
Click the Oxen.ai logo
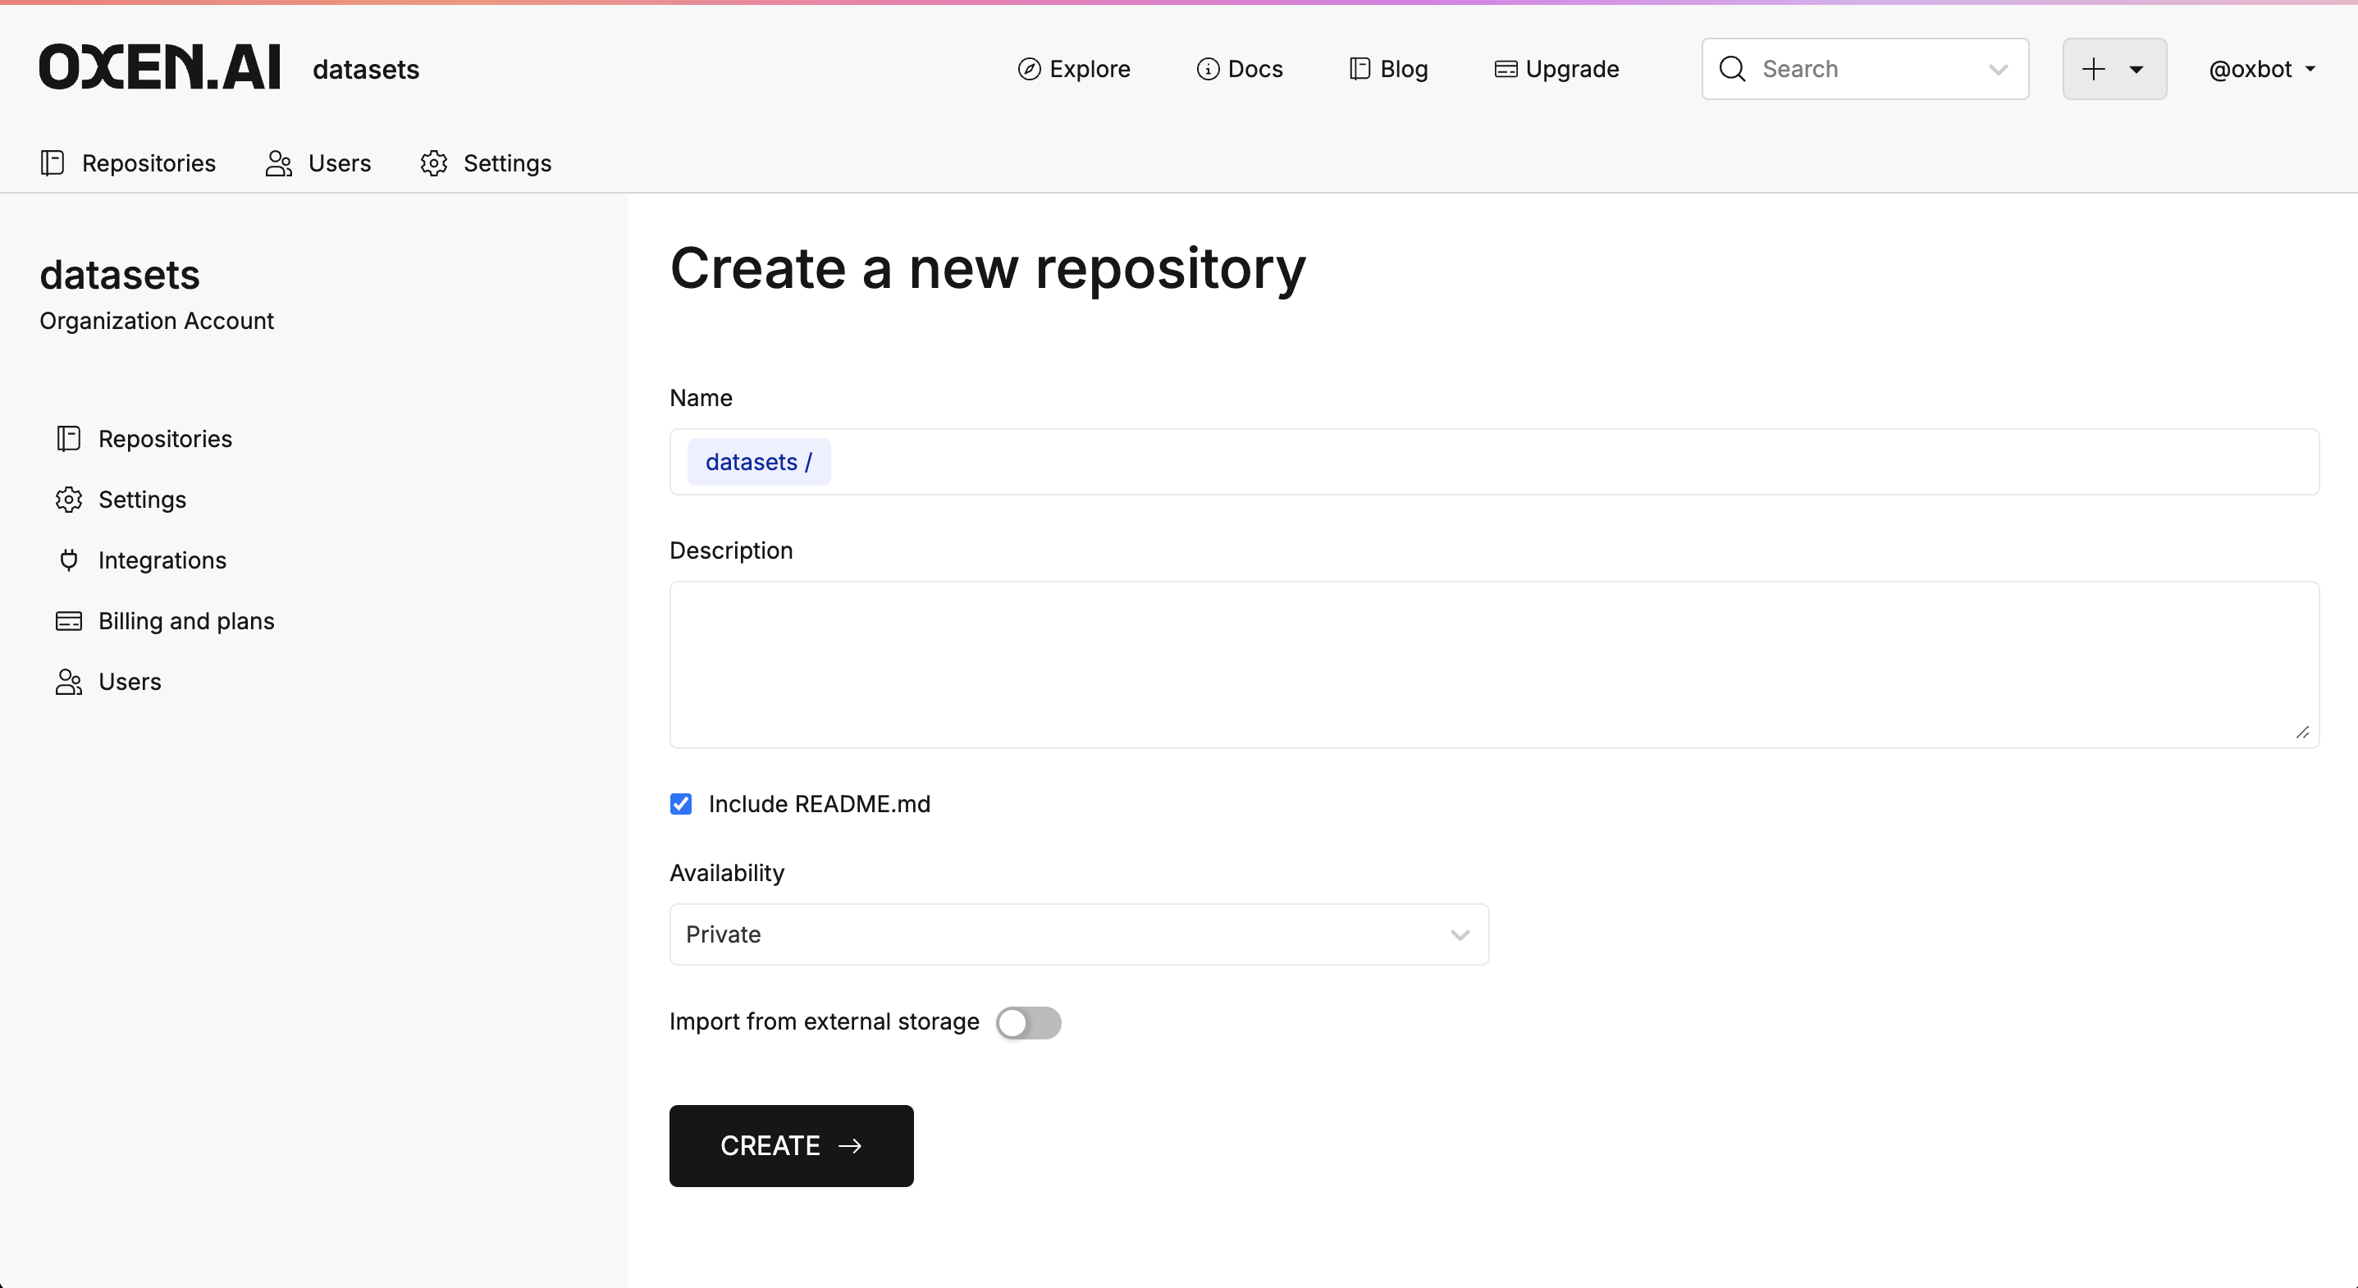[159, 68]
